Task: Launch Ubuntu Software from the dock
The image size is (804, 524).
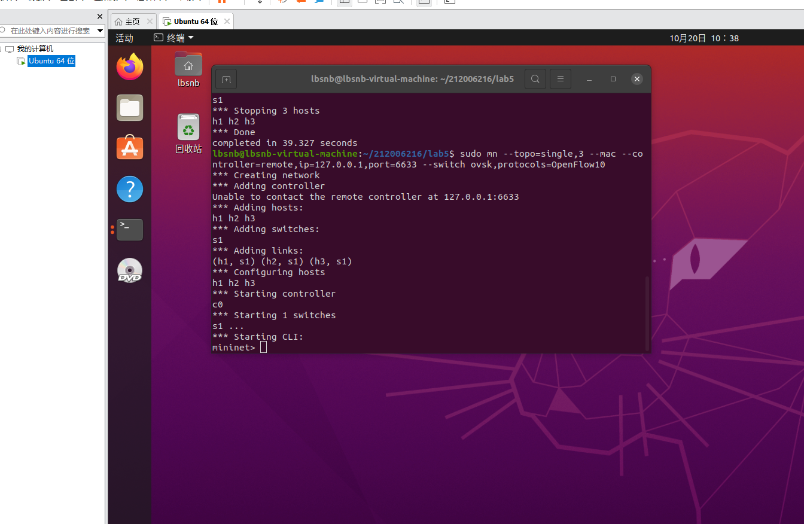Action: point(130,148)
